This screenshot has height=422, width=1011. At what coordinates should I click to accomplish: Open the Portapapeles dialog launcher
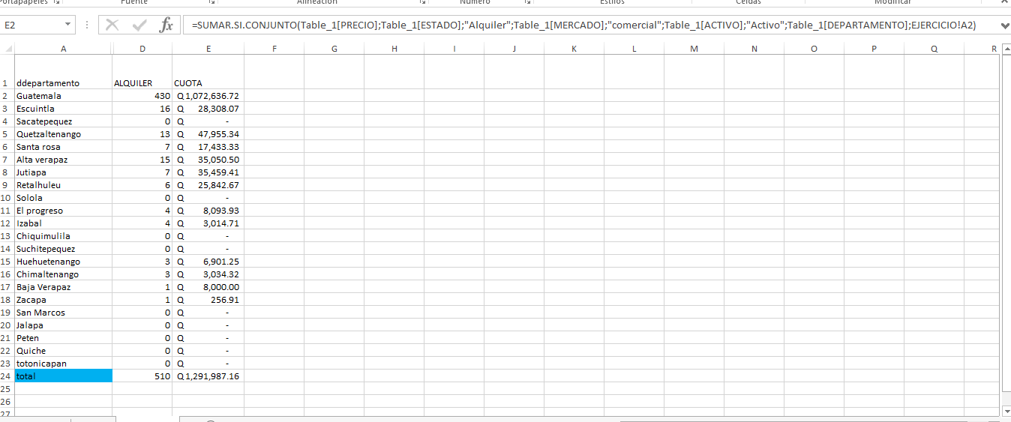click(x=56, y=3)
